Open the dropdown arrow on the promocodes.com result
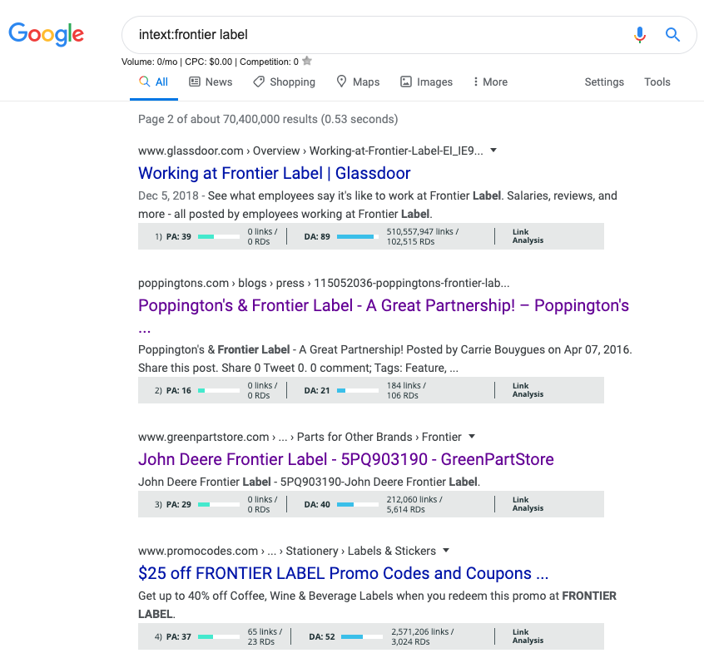Image resolution: width=704 pixels, height=663 pixels. pyautogui.click(x=446, y=551)
